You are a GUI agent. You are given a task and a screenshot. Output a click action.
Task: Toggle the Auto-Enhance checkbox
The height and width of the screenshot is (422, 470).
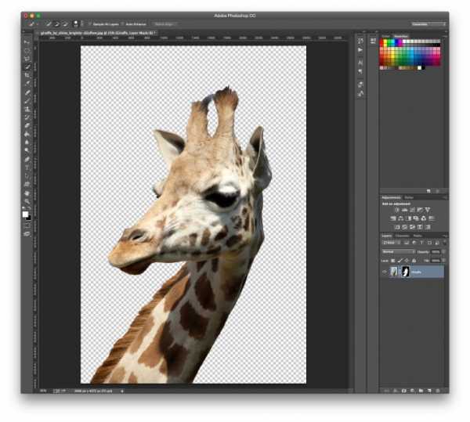click(123, 24)
